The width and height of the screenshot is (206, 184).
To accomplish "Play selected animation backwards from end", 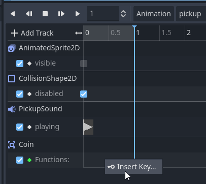I will (13, 14).
